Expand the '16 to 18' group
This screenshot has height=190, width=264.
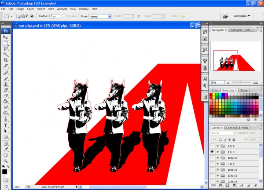click(218, 170)
